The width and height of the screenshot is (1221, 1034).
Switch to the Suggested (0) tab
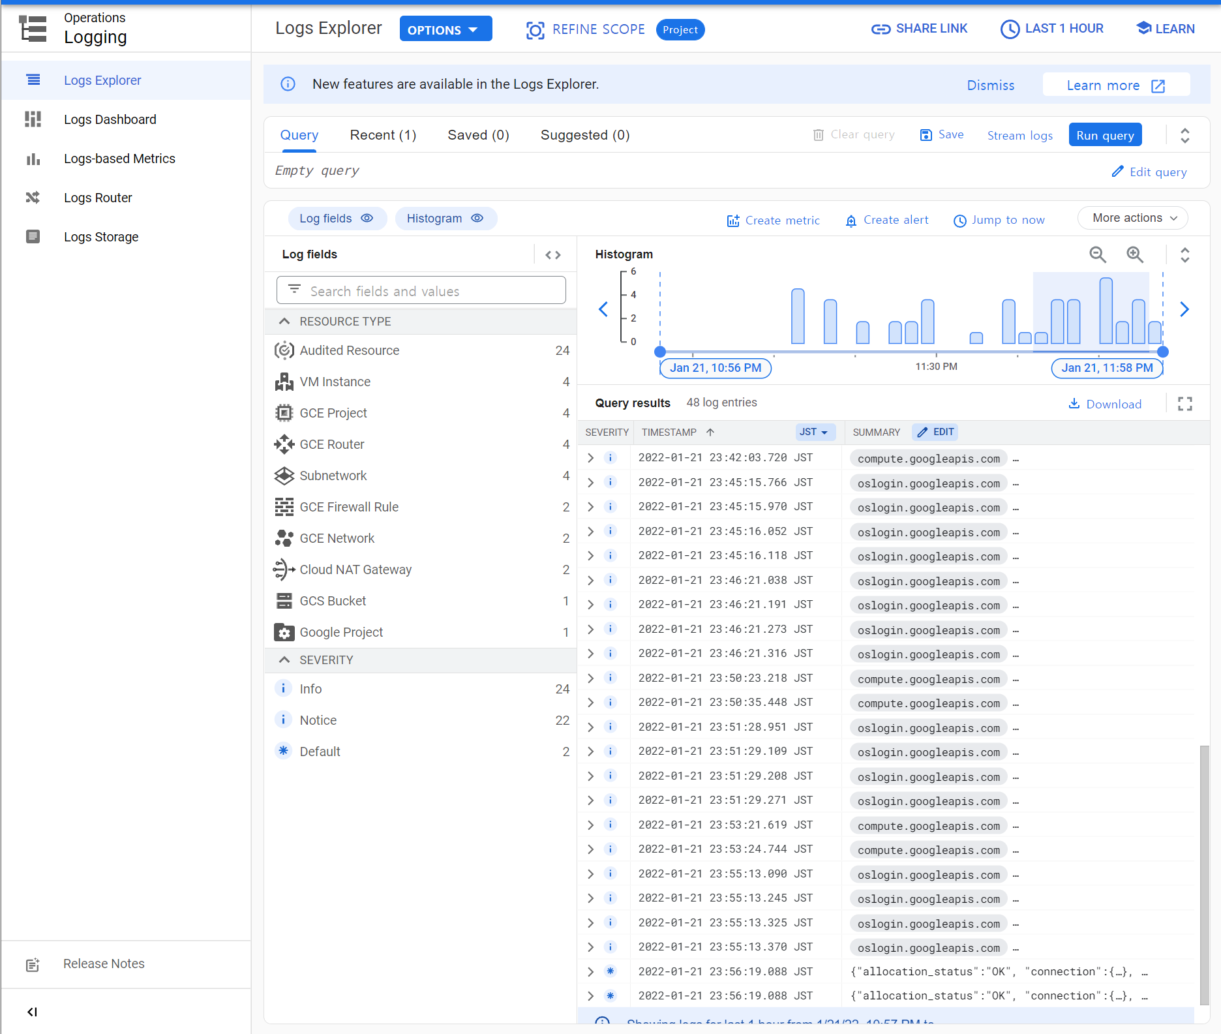pyautogui.click(x=585, y=135)
